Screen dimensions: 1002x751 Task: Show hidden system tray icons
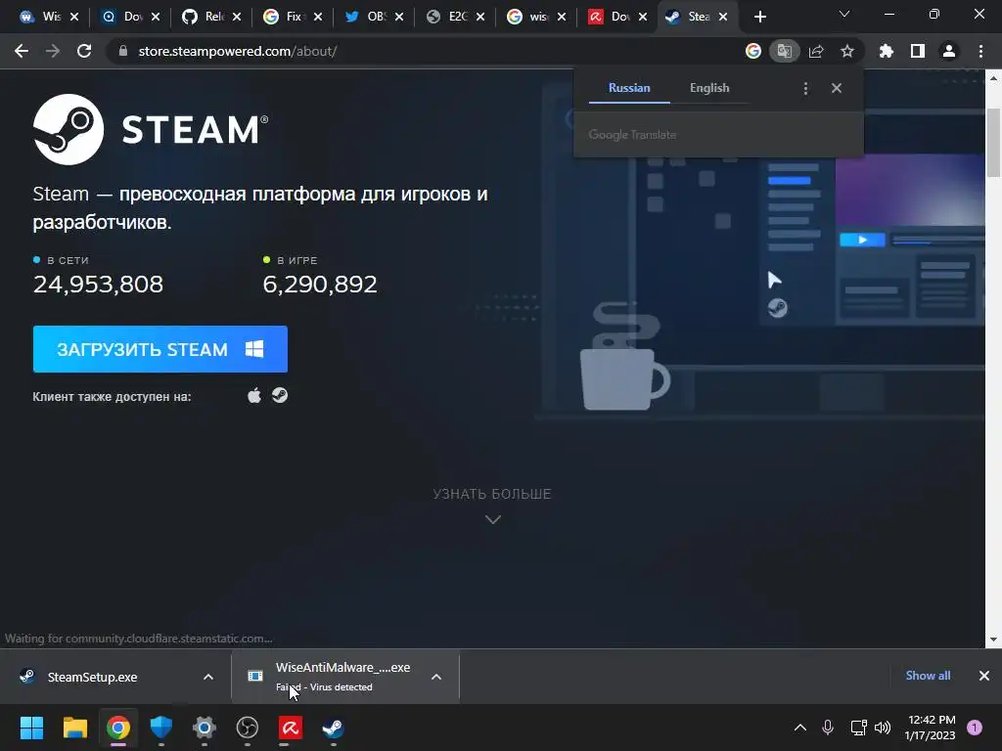point(800,728)
